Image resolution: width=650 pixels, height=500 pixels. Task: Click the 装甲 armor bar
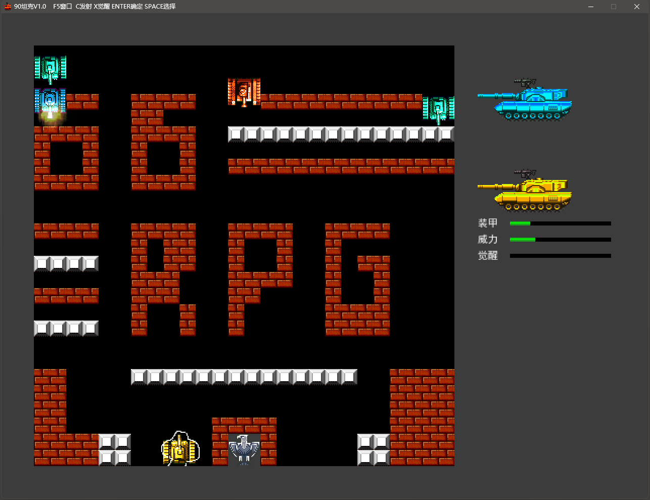[561, 223]
